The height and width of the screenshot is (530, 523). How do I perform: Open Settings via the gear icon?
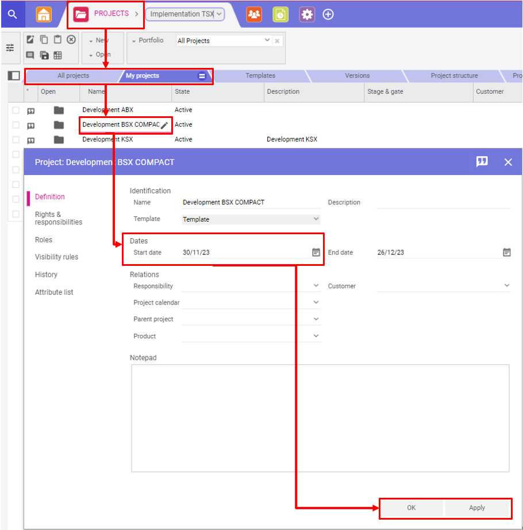coord(306,14)
